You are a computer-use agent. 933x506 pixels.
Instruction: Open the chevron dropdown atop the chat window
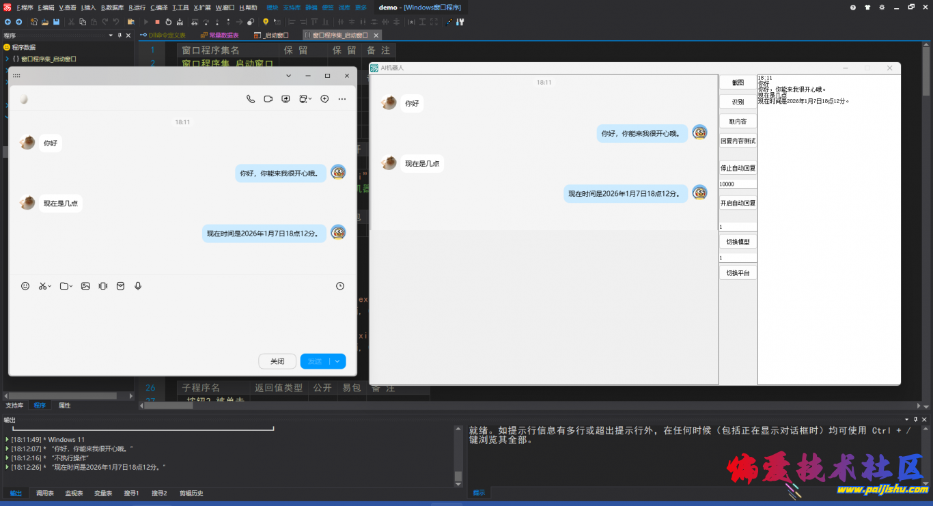(289, 76)
